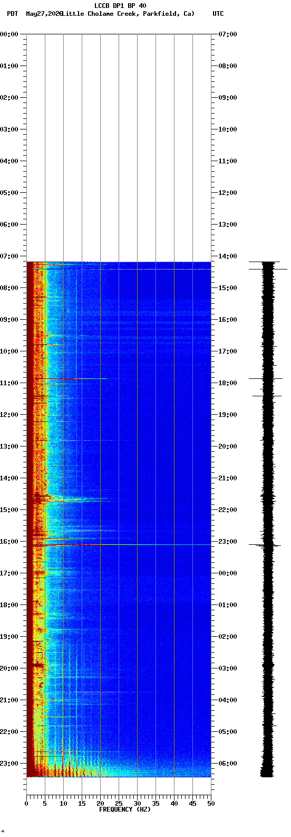
Task: Click the UTC time label '11:00'
Action: coord(228,161)
